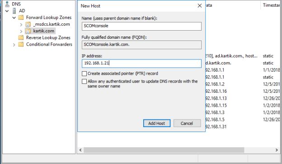The width and height of the screenshot is (282, 164).
Task: Select Conditional Forwarders label
Action: [x=49, y=44]
